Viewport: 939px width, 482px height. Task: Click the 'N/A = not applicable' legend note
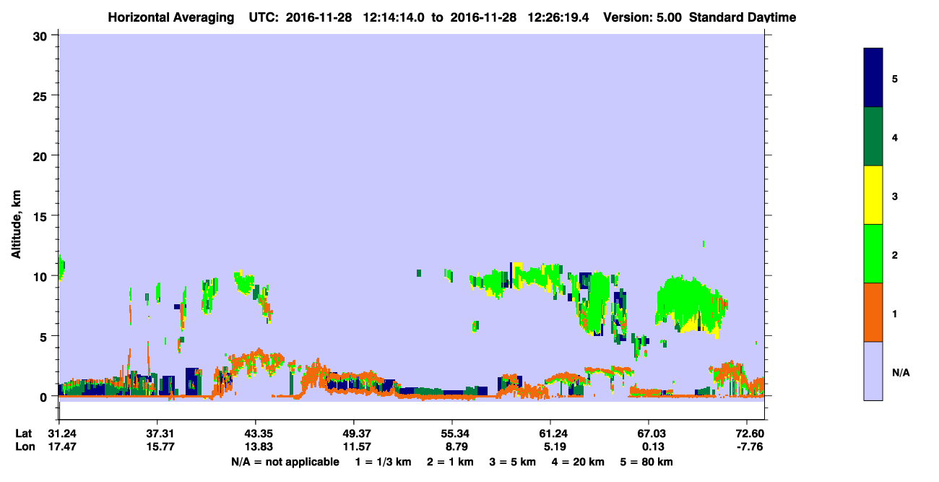pos(285,462)
